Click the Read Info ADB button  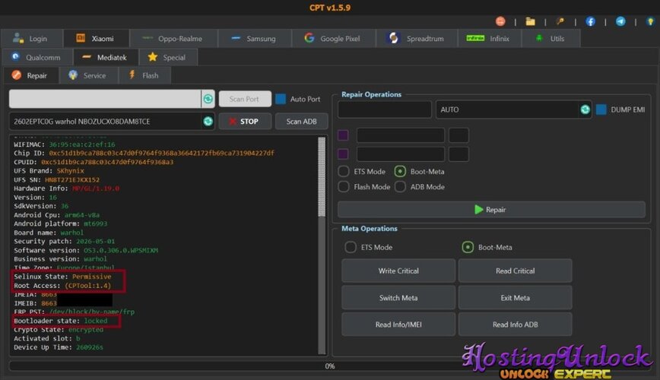515,325
